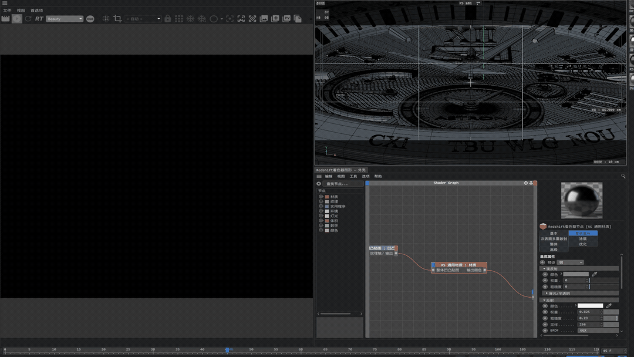
Task: Toggle the RT real-time render icon
Action: point(39,19)
